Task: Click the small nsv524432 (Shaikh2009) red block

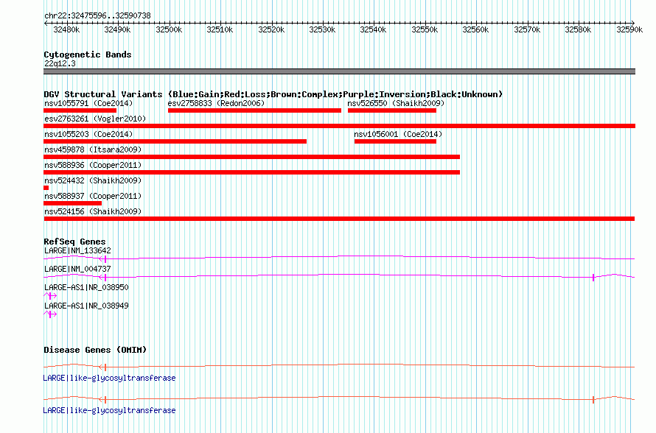Action: coord(46,188)
